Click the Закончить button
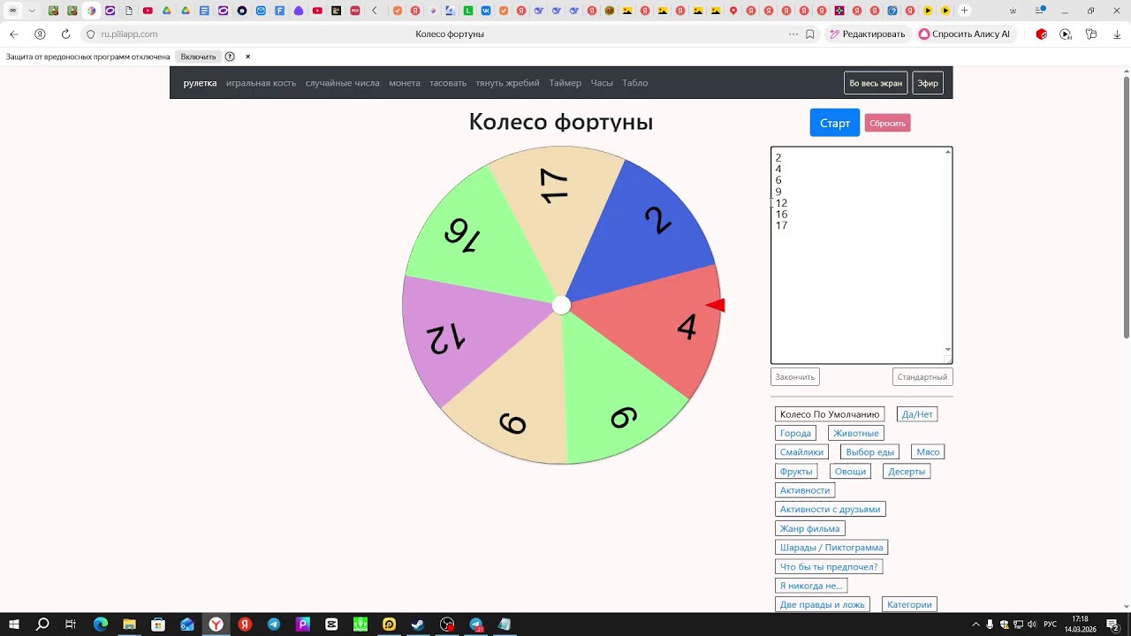The image size is (1131, 636). pos(795,377)
